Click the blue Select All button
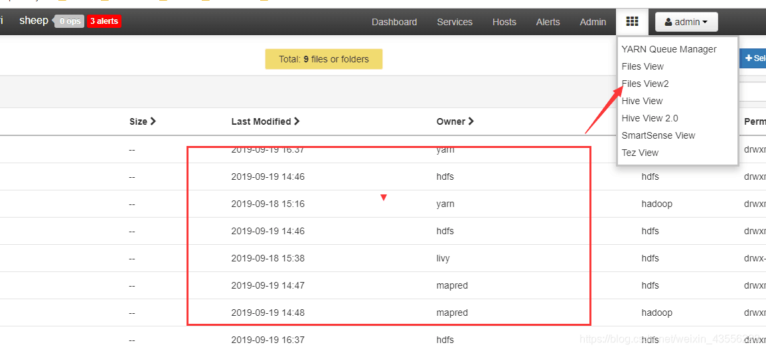This screenshot has width=766, height=351. click(753, 58)
